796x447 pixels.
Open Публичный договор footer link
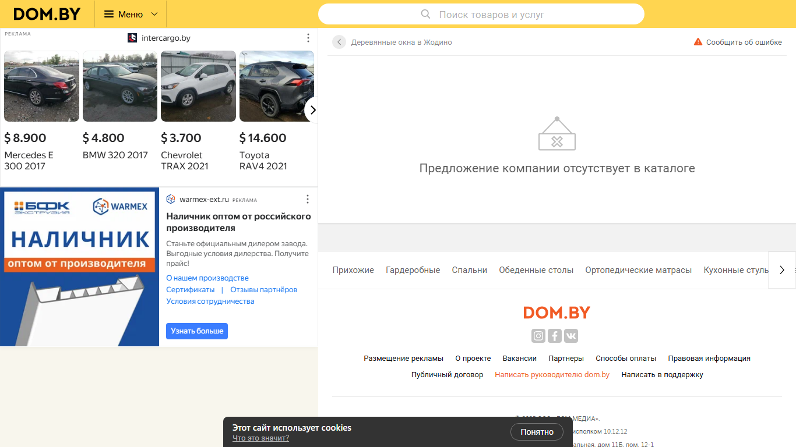(x=448, y=375)
